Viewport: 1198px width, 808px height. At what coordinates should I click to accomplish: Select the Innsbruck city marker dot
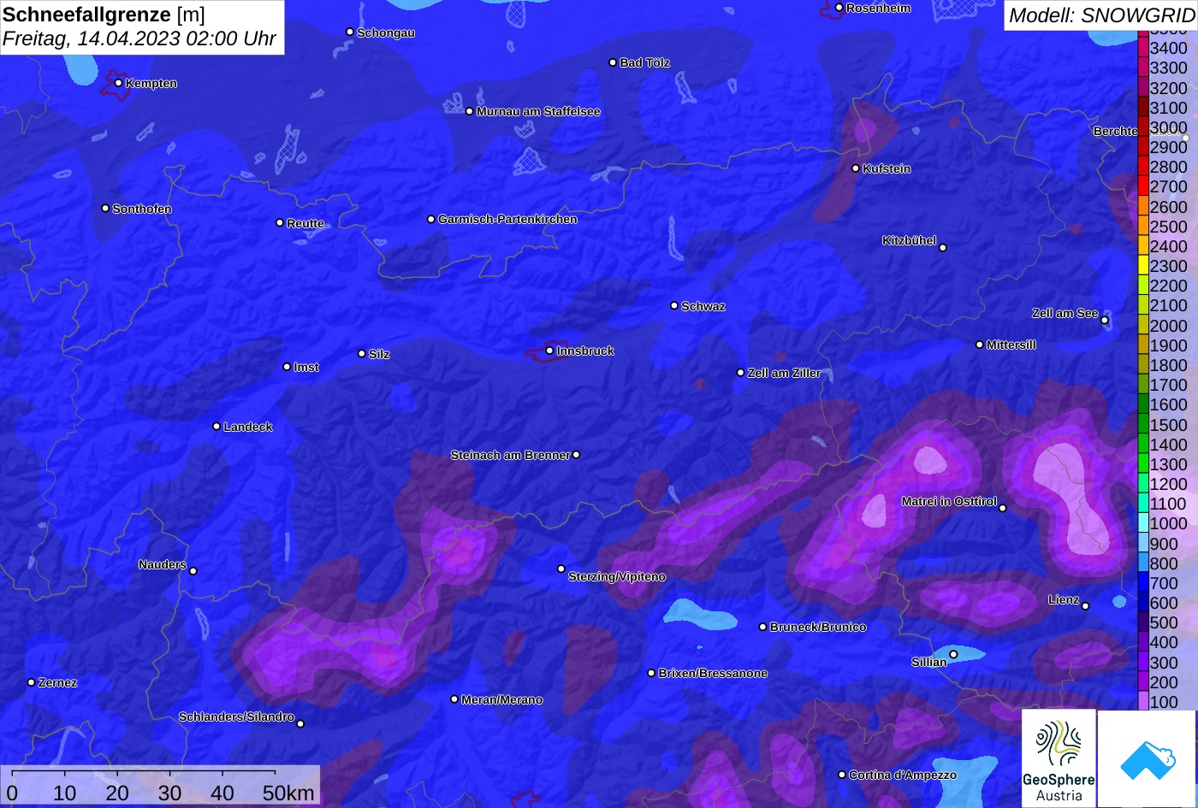(549, 351)
